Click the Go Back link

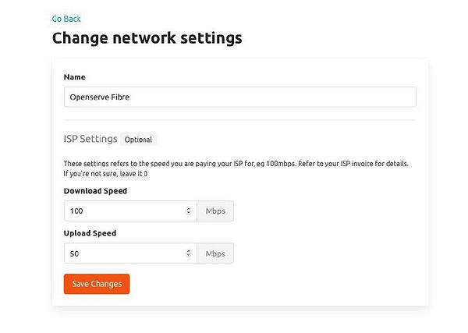66,19
